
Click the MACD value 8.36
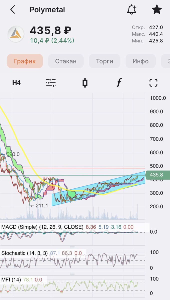pos(91,227)
